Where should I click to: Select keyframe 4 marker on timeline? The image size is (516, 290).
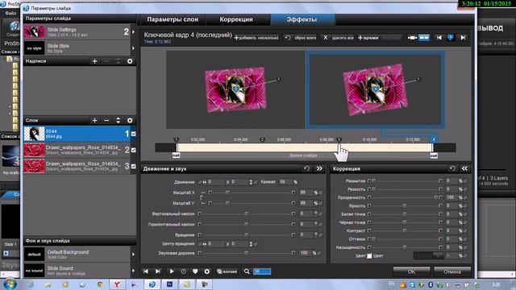pyautogui.click(x=434, y=139)
